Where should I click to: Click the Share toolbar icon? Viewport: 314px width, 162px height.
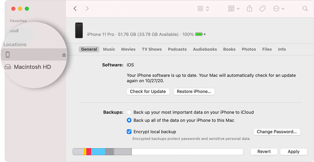click(250, 9)
